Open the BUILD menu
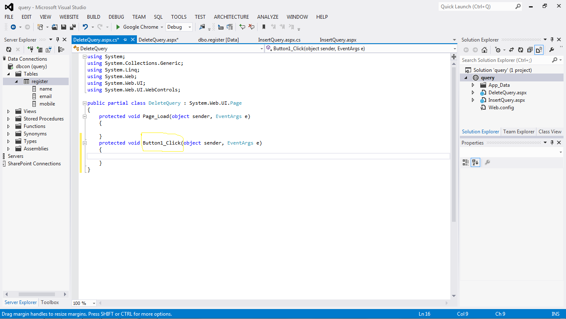This screenshot has width=566, height=319. [94, 17]
